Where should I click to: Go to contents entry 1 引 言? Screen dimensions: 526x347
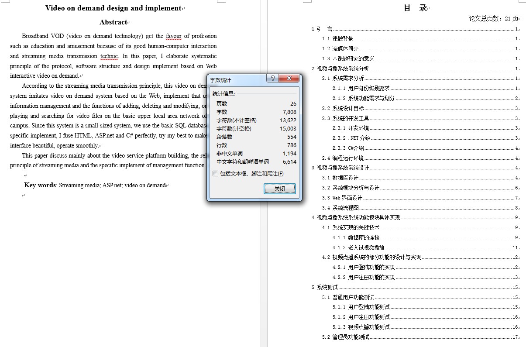tap(415, 29)
